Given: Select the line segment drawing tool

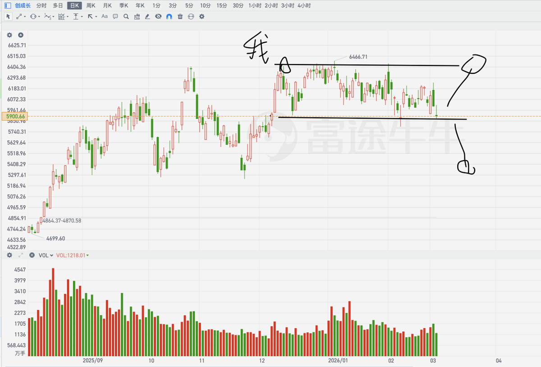Looking at the screenshot, I should [19, 16].
